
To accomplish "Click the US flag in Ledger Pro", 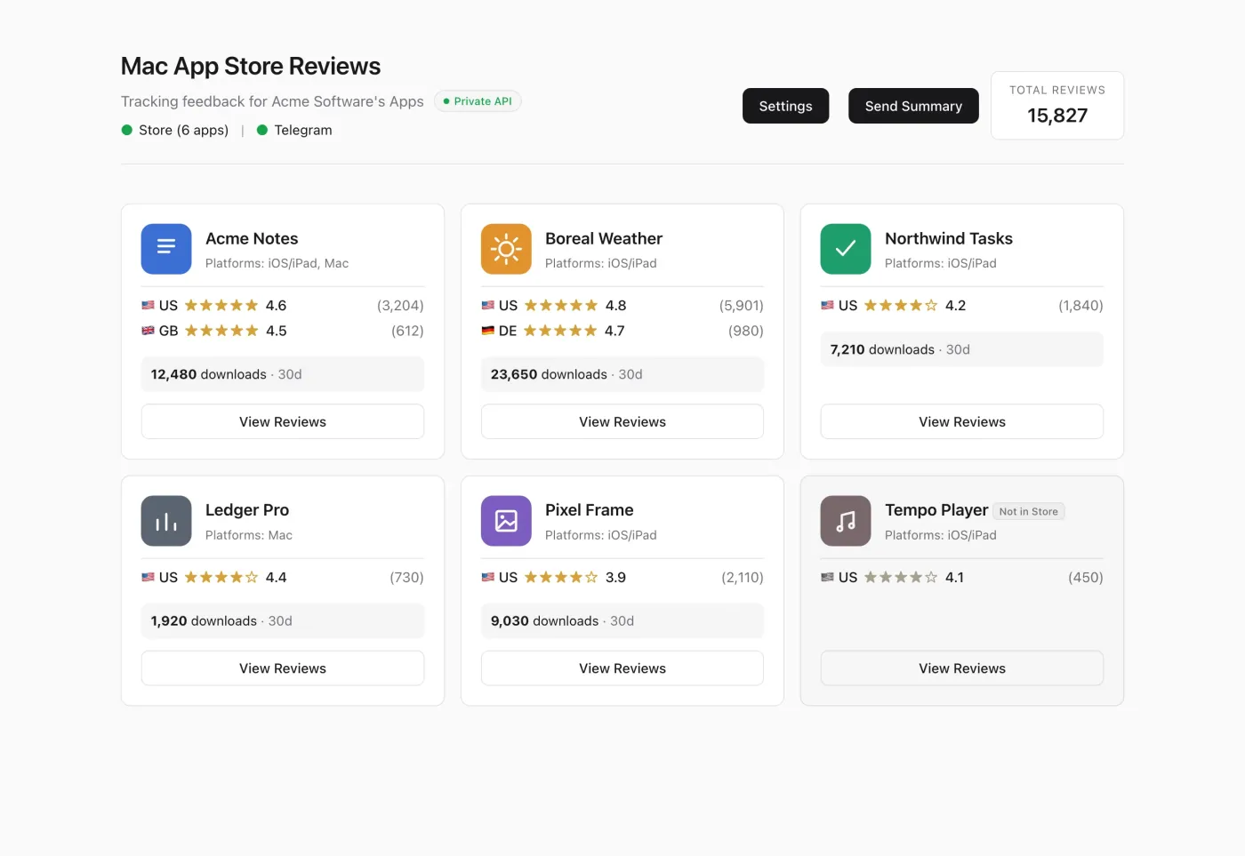I will point(148,577).
